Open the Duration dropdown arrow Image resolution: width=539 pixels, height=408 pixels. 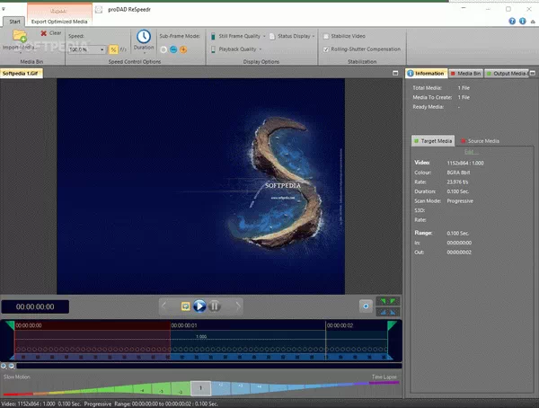pos(144,53)
